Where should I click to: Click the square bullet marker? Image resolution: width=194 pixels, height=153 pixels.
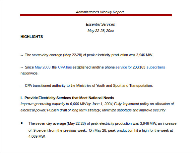coord(22,123)
